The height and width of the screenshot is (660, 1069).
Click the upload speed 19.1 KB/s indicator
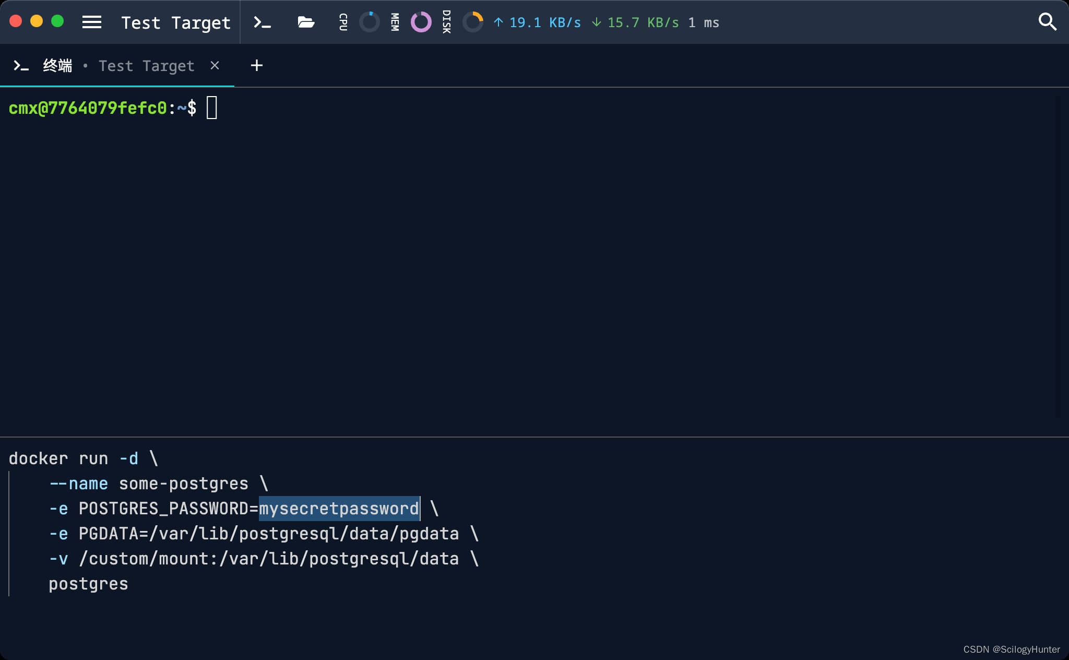pos(537,22)
